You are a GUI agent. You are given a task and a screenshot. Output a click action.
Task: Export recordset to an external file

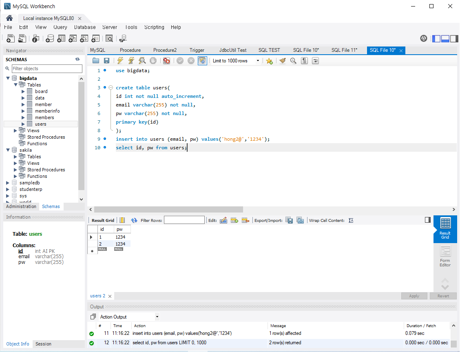tap(289, 220)
